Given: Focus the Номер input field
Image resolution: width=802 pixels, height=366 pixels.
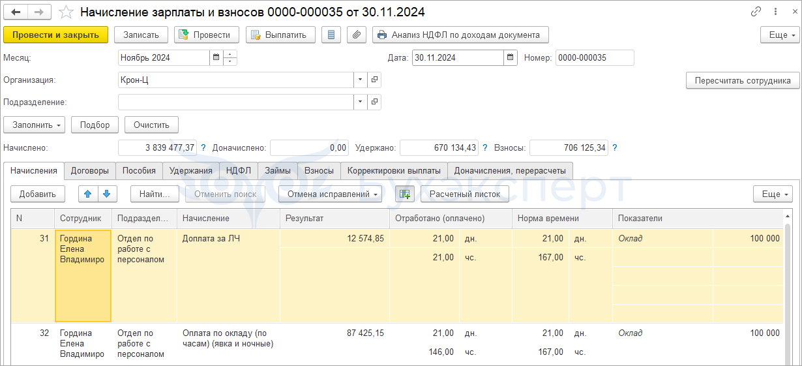Looking at the screenshot, I should (x=595, y=57).
